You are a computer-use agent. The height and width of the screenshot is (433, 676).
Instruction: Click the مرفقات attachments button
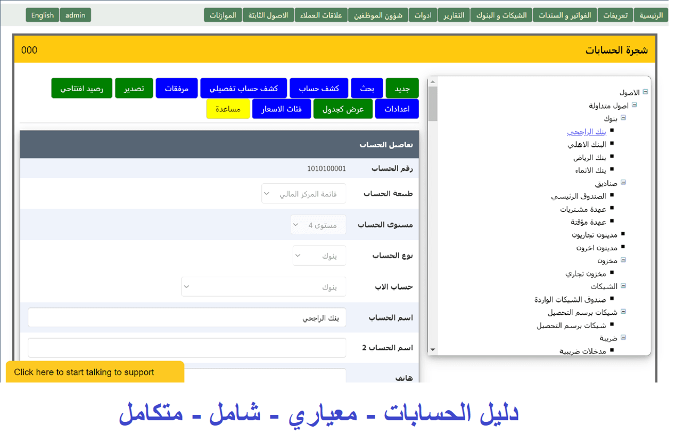tap(177, 88)
